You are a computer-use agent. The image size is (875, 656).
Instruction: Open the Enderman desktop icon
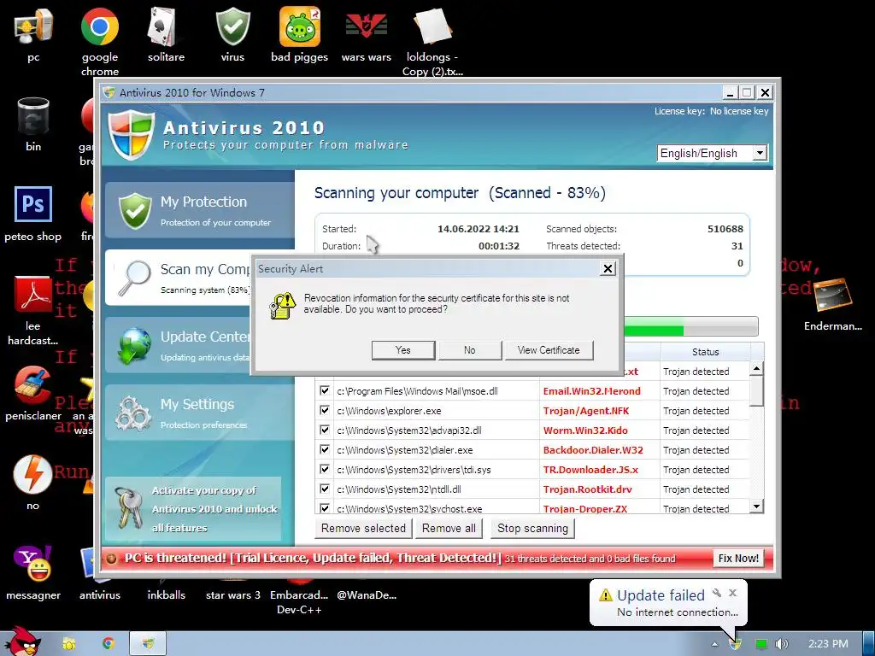[832, 296]
